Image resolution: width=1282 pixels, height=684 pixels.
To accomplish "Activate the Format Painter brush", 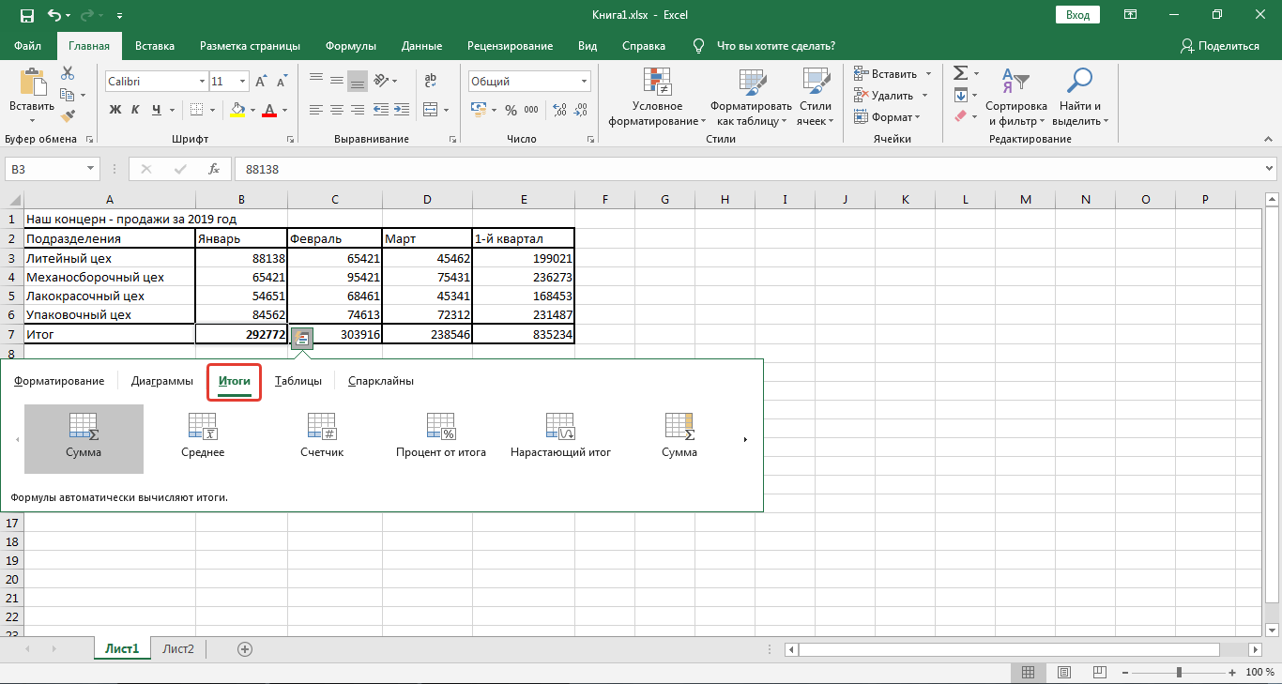I will pos(68,116).
